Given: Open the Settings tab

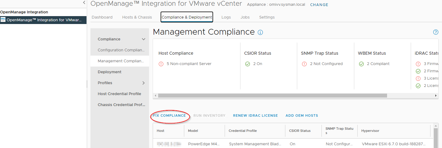Looking at the screenshot, I should click(267, 17).
